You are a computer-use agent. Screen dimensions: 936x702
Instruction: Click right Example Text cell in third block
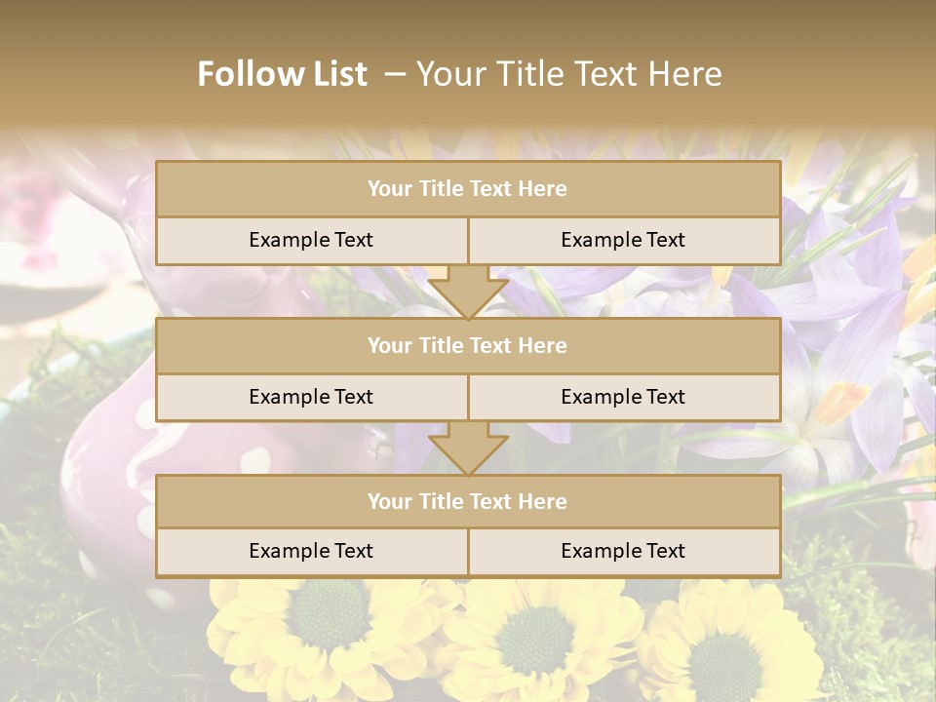[x=623, y=551]
